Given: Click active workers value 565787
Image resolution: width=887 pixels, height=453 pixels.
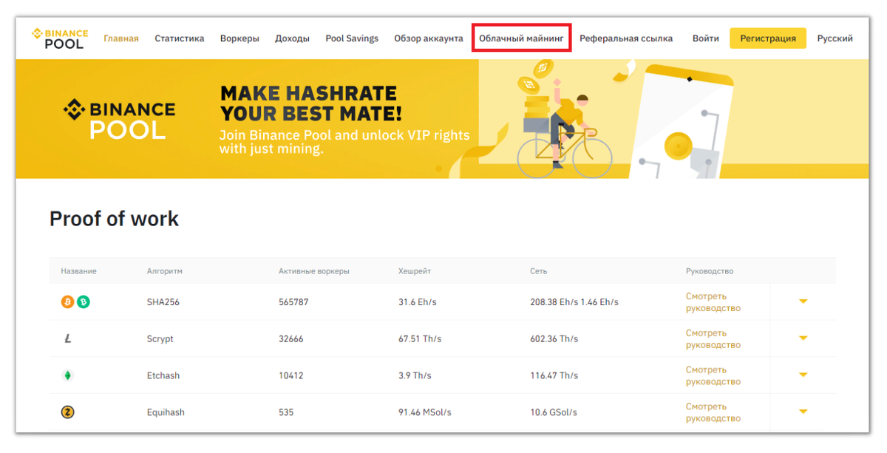Looking at the screenshot, I should pyautogui.click(x=294, y=302).
